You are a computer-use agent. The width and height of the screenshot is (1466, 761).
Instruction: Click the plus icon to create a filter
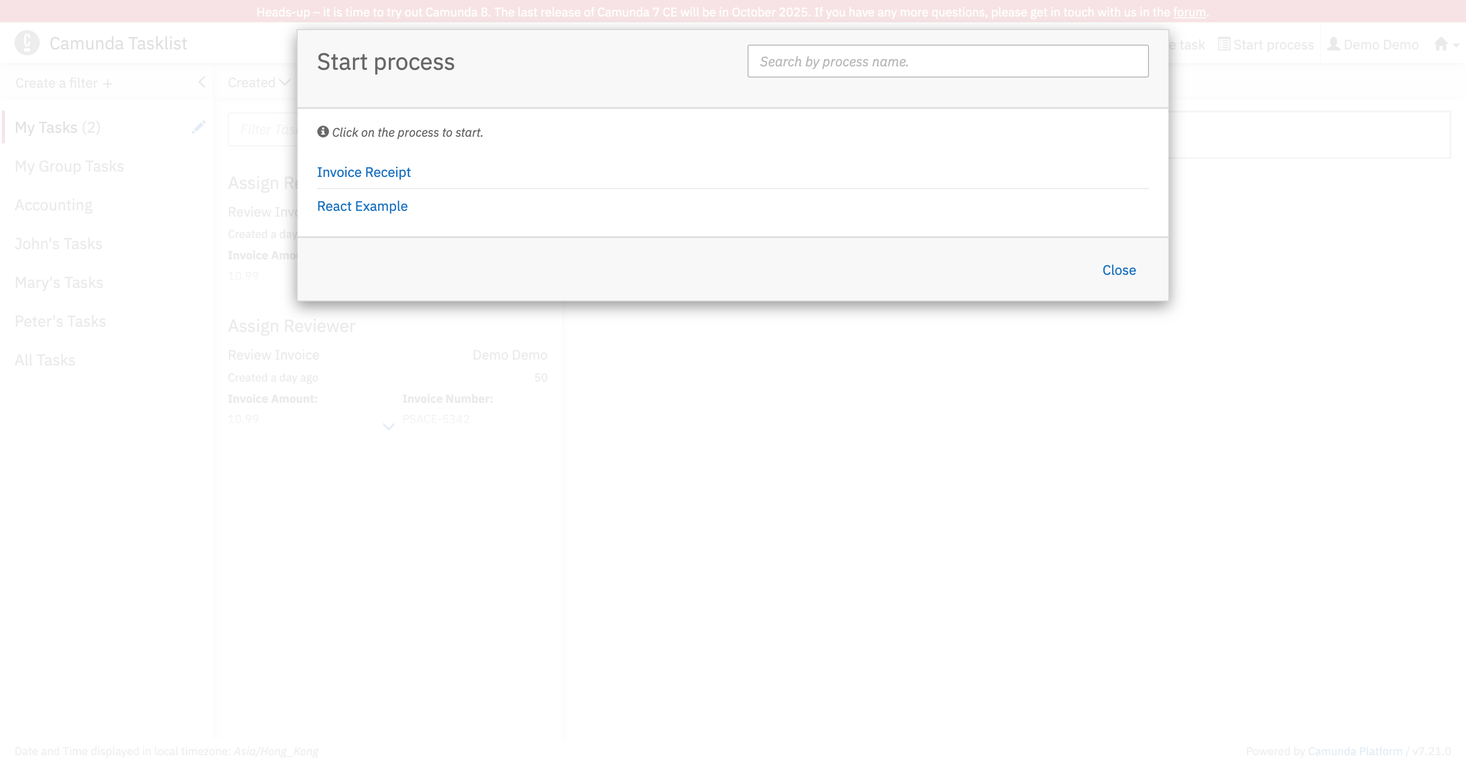(x=108, y=84)
